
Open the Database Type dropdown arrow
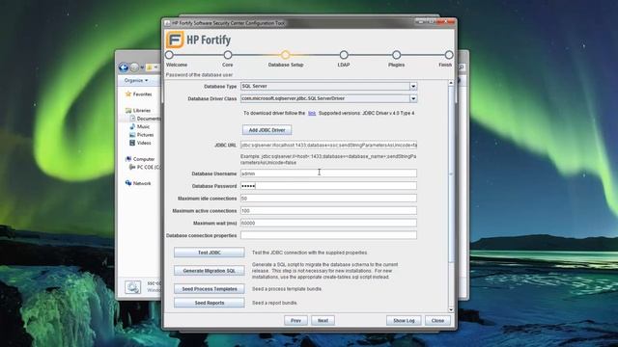click(413, 86)
